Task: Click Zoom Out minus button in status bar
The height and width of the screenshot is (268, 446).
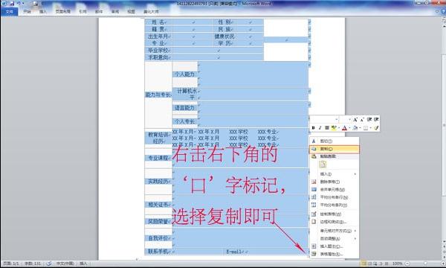Action: click(407, 264)
